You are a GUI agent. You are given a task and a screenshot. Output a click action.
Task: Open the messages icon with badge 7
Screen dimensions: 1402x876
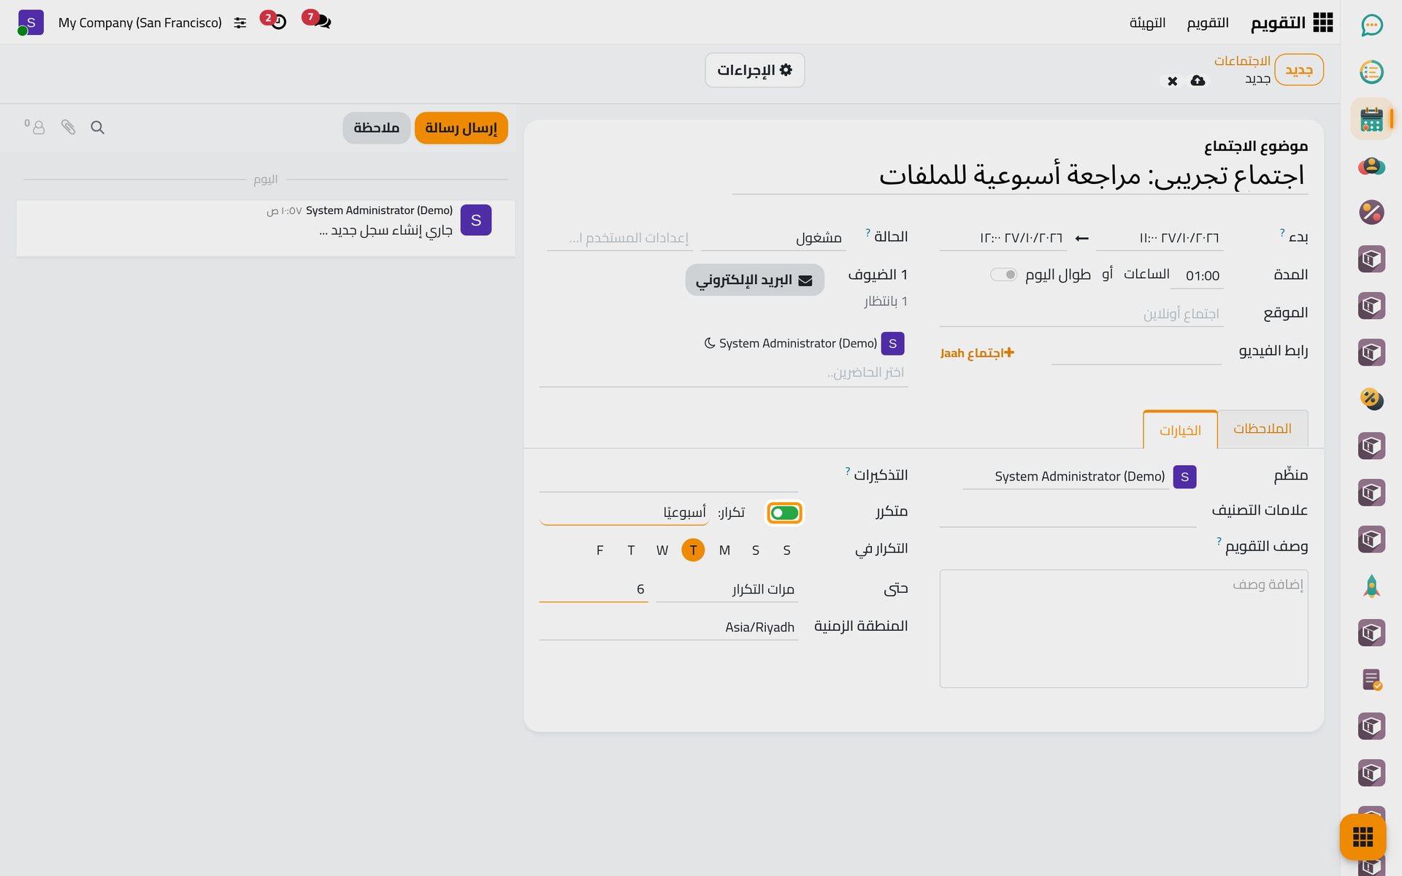pos(321,21)
